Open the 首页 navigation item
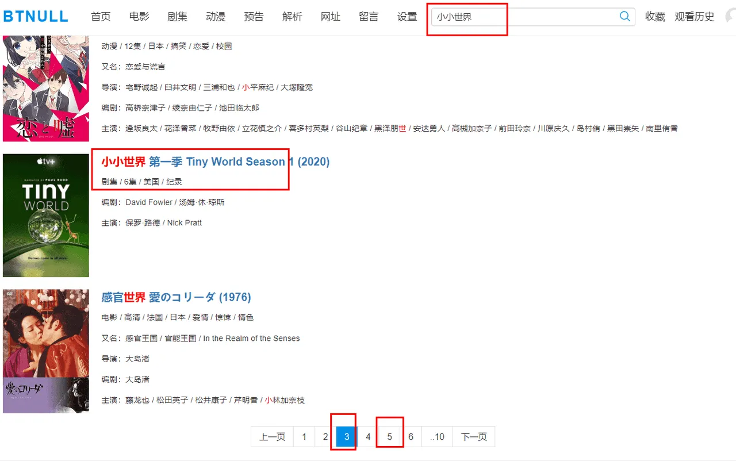The height and width of the screenshot is (461, 736). [101, 17]
